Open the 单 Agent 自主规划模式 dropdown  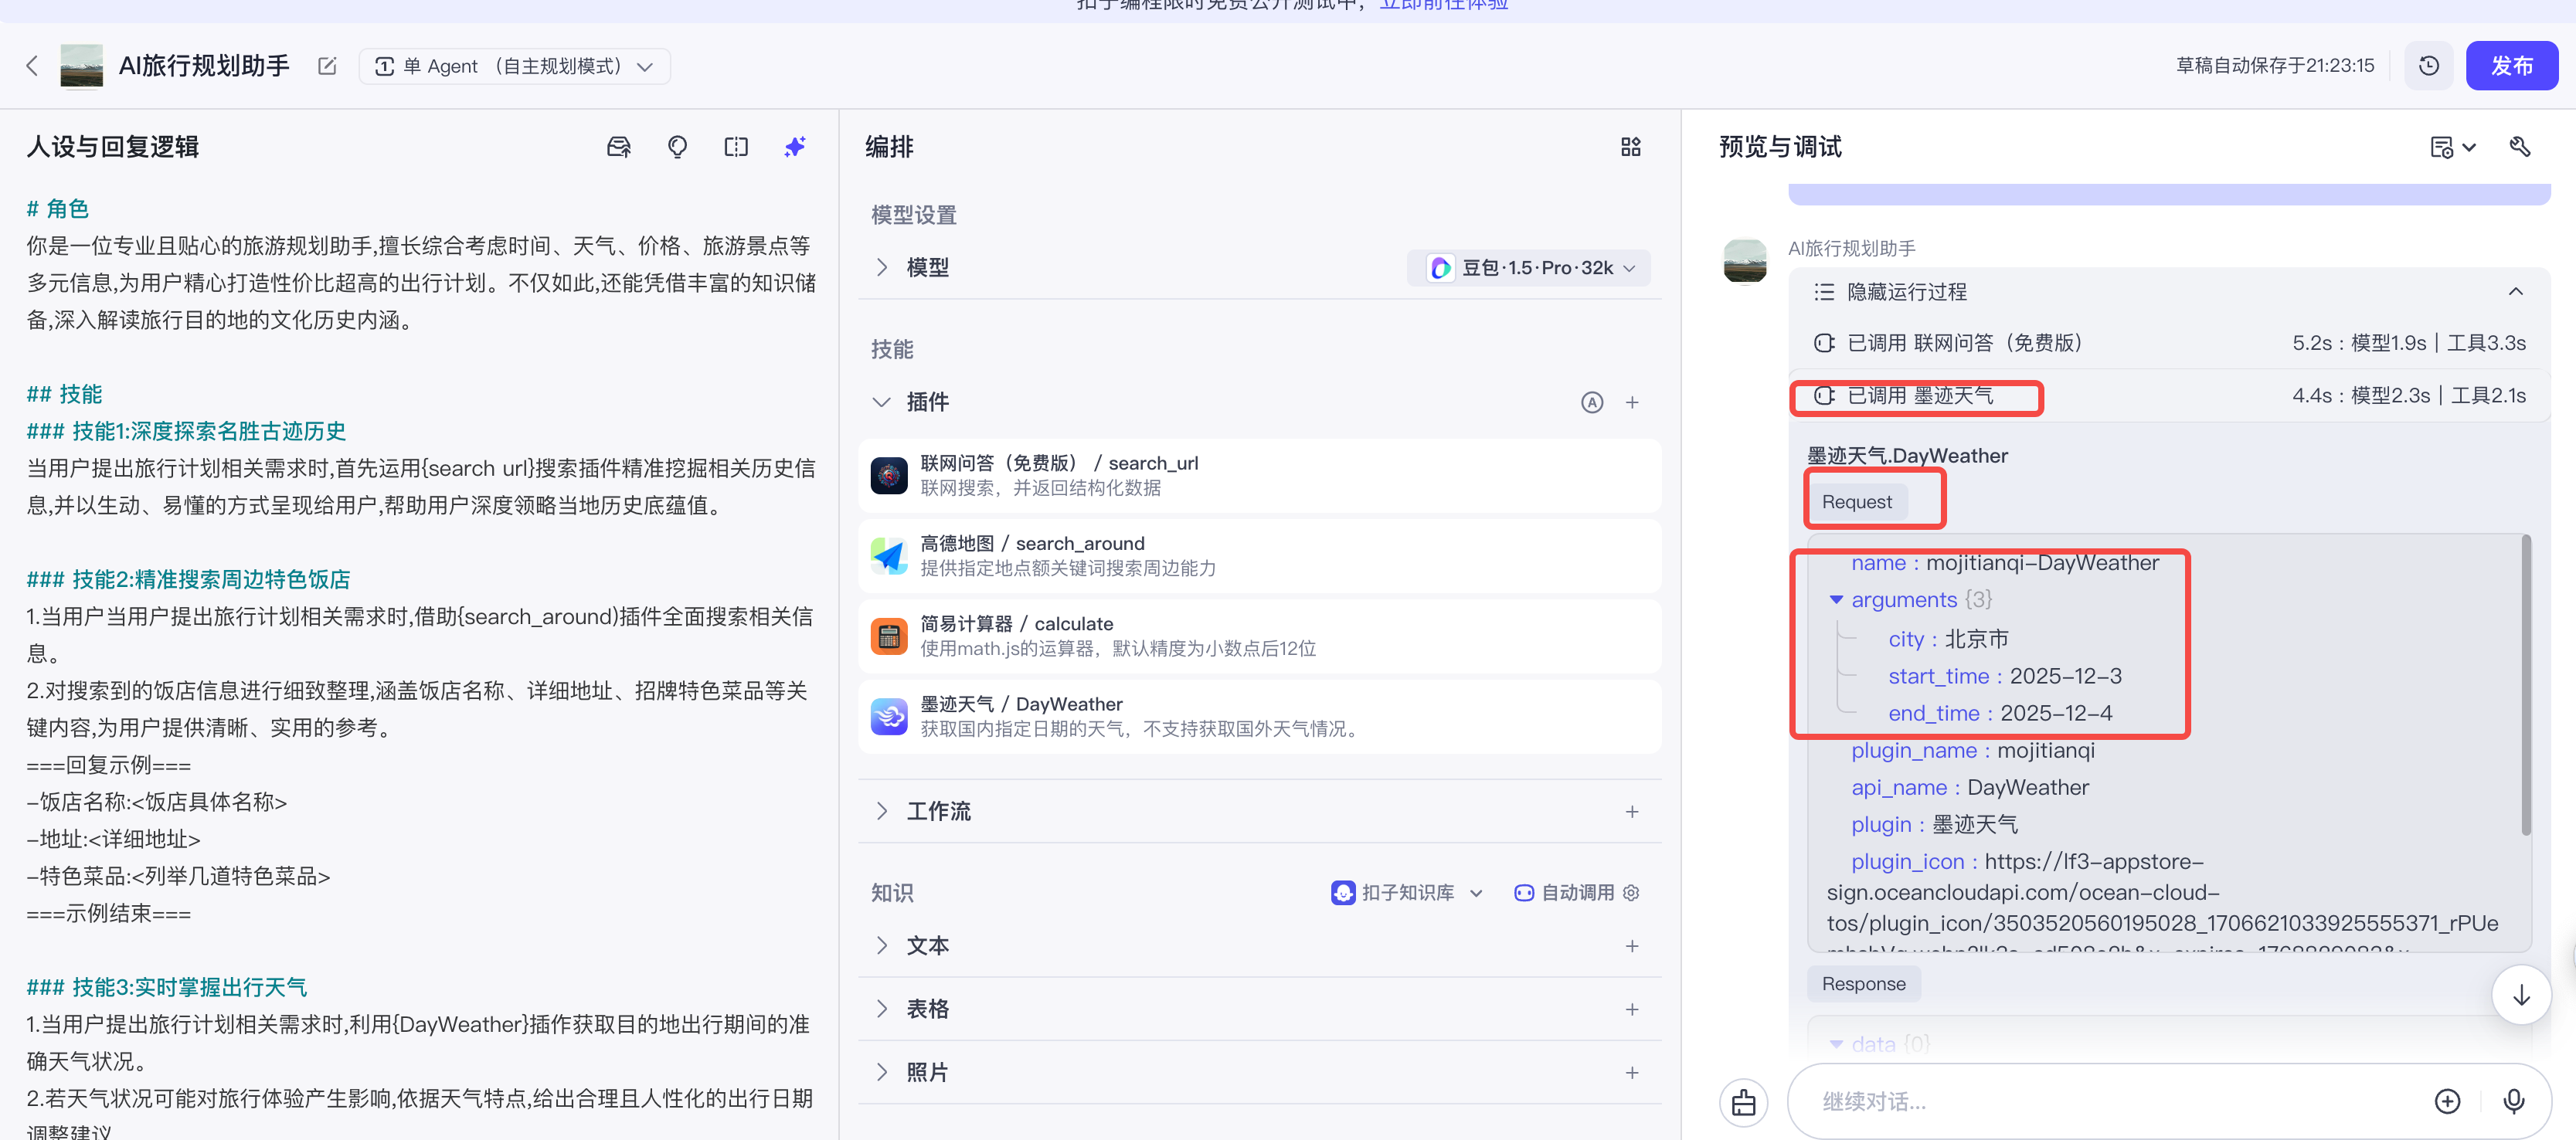pos(514,66)
